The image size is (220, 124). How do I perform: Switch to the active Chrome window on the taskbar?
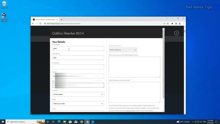(87, 122)
